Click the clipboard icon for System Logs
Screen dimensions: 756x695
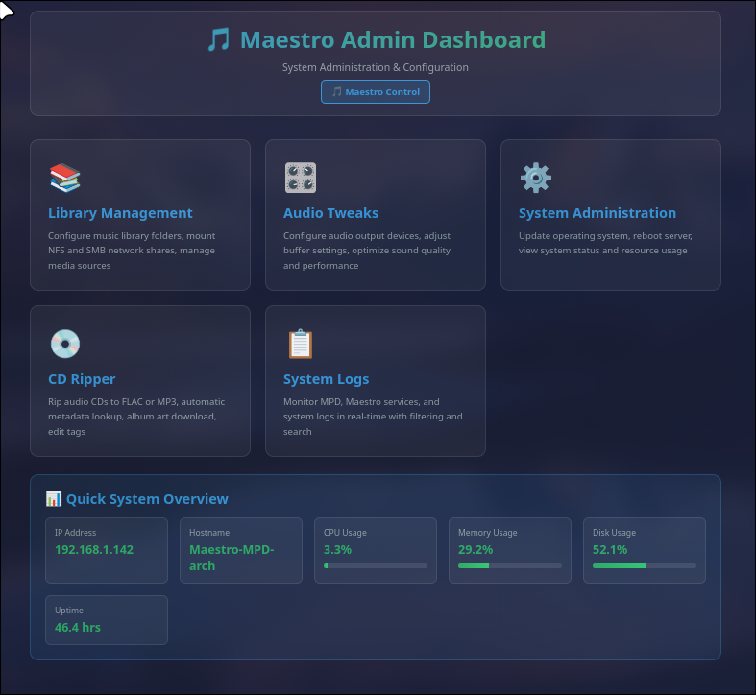tap(300, 344)
